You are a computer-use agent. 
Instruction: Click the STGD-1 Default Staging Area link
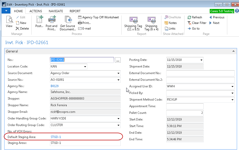point(56,137)
